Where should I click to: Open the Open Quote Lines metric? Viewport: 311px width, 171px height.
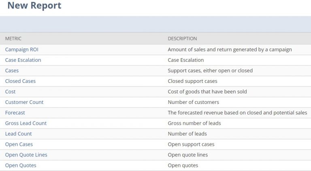(26, 154)
